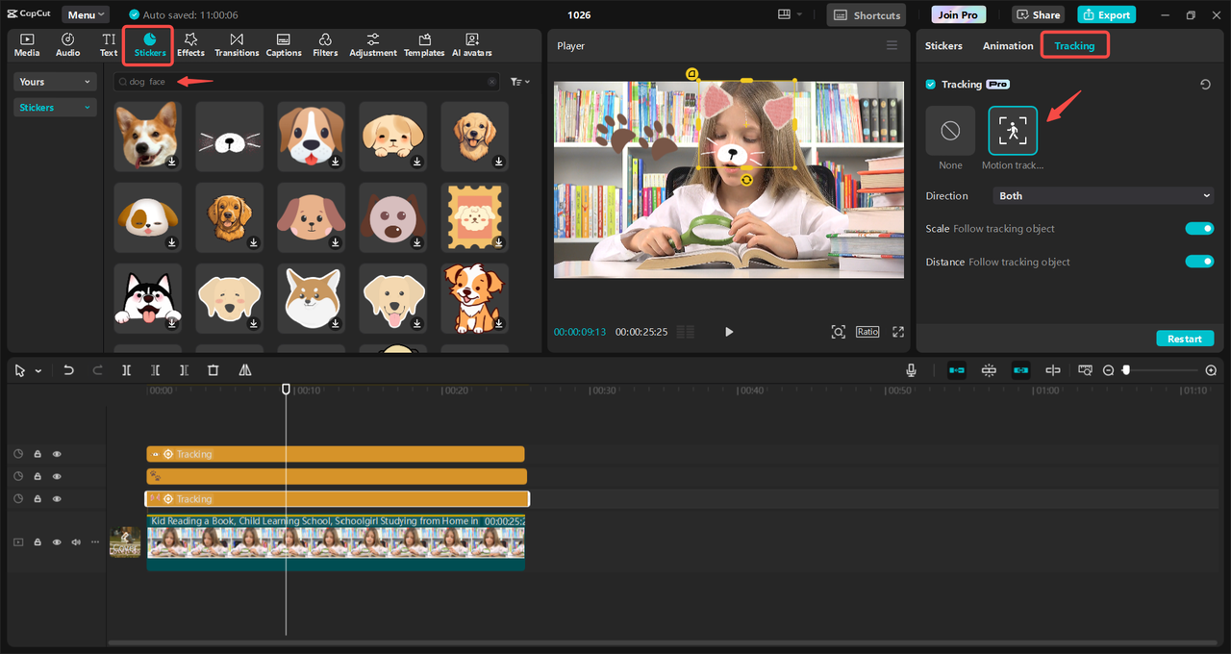Uncheck the Tracking checkbox
1231x654 pixels.
[x=930, y=85]
